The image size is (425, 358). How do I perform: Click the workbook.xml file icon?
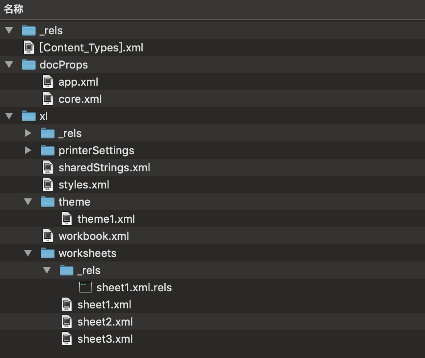pyautogui.click(x=48, y=236)
